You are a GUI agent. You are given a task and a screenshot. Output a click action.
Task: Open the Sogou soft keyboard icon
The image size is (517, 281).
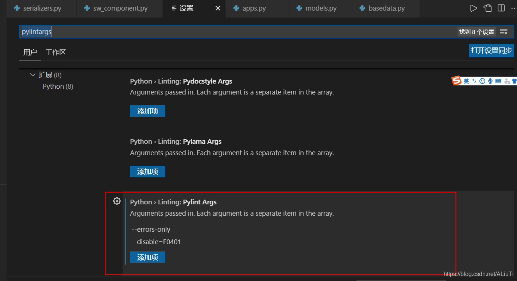pyautogui.click(x=498, y=81)
